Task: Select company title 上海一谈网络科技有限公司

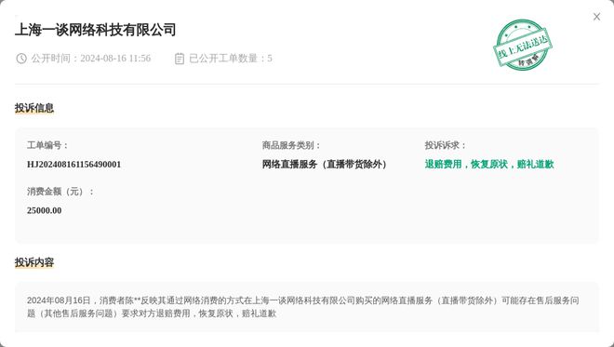Action: point(96,30)
